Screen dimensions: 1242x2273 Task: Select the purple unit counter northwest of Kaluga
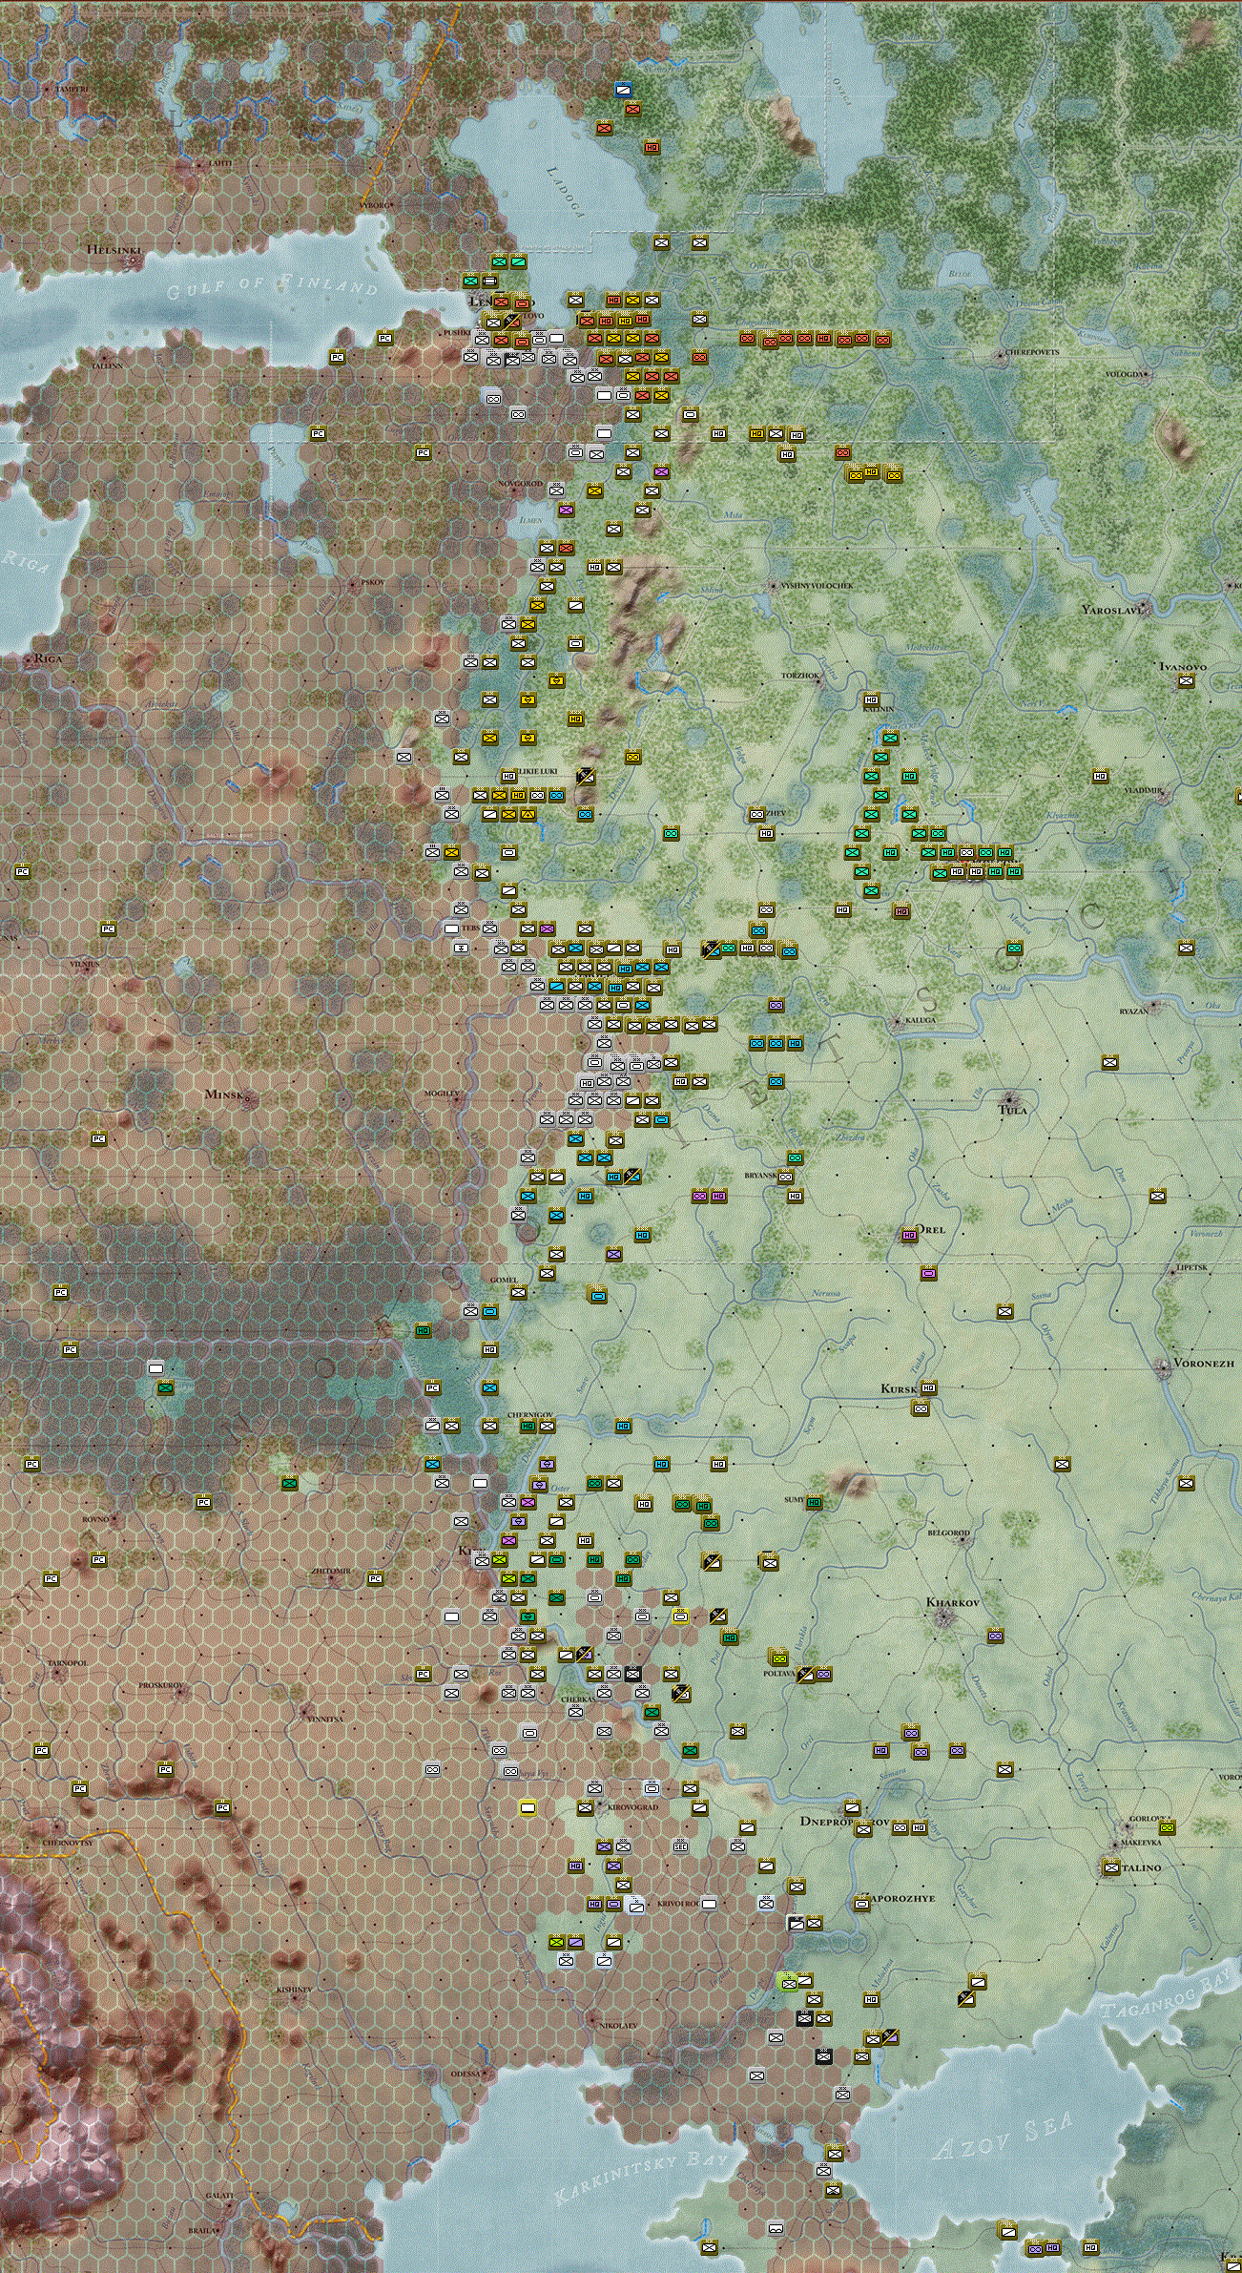776,1005
